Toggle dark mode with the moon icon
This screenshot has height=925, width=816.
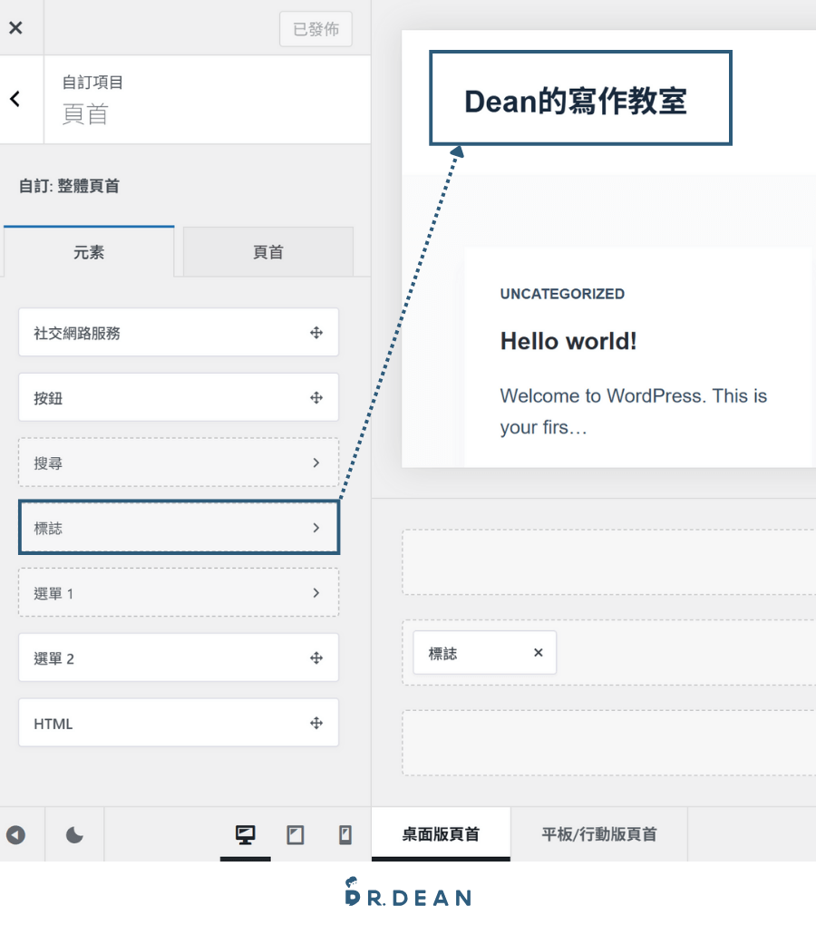(x=74, y=834)
